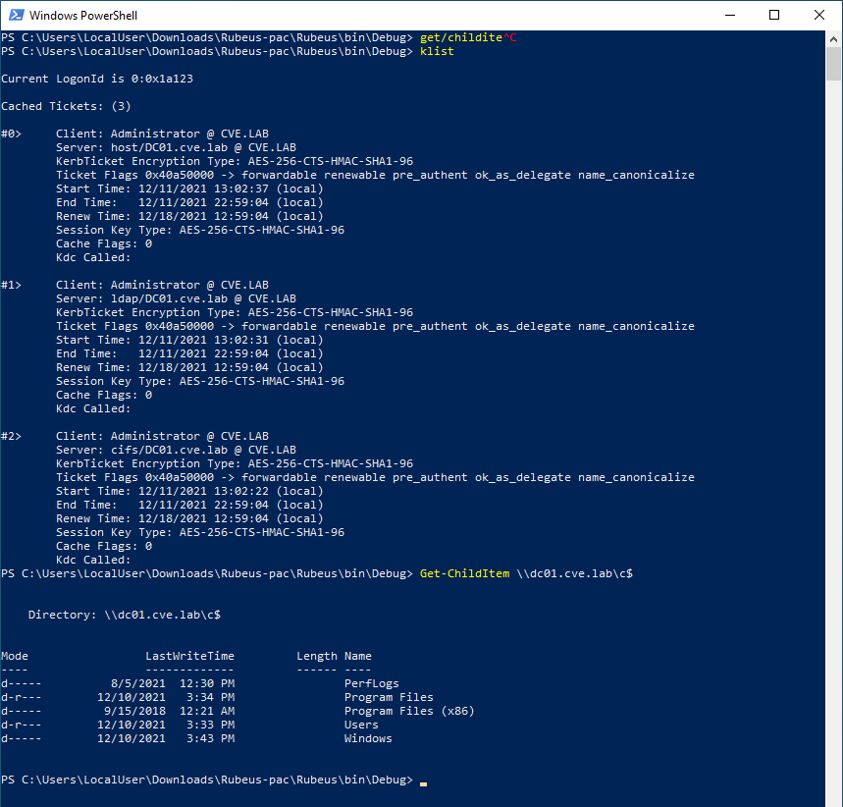843x807 pixels.
Task: Click the Current LogonId 0:0x1a123 text
Action: [93, 78]
